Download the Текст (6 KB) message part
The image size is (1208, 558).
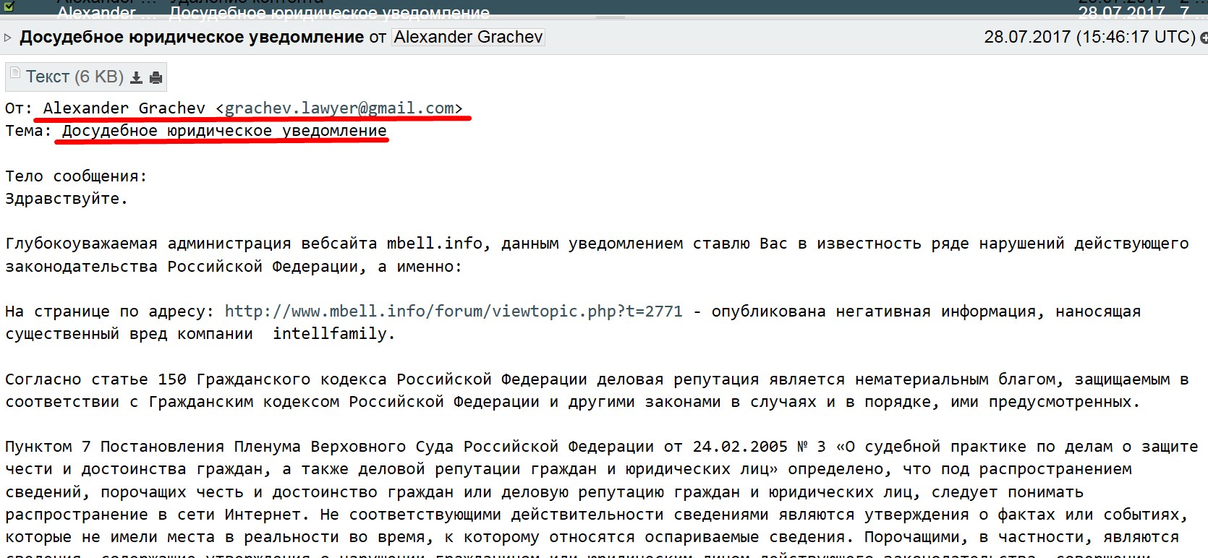point(135,77)
